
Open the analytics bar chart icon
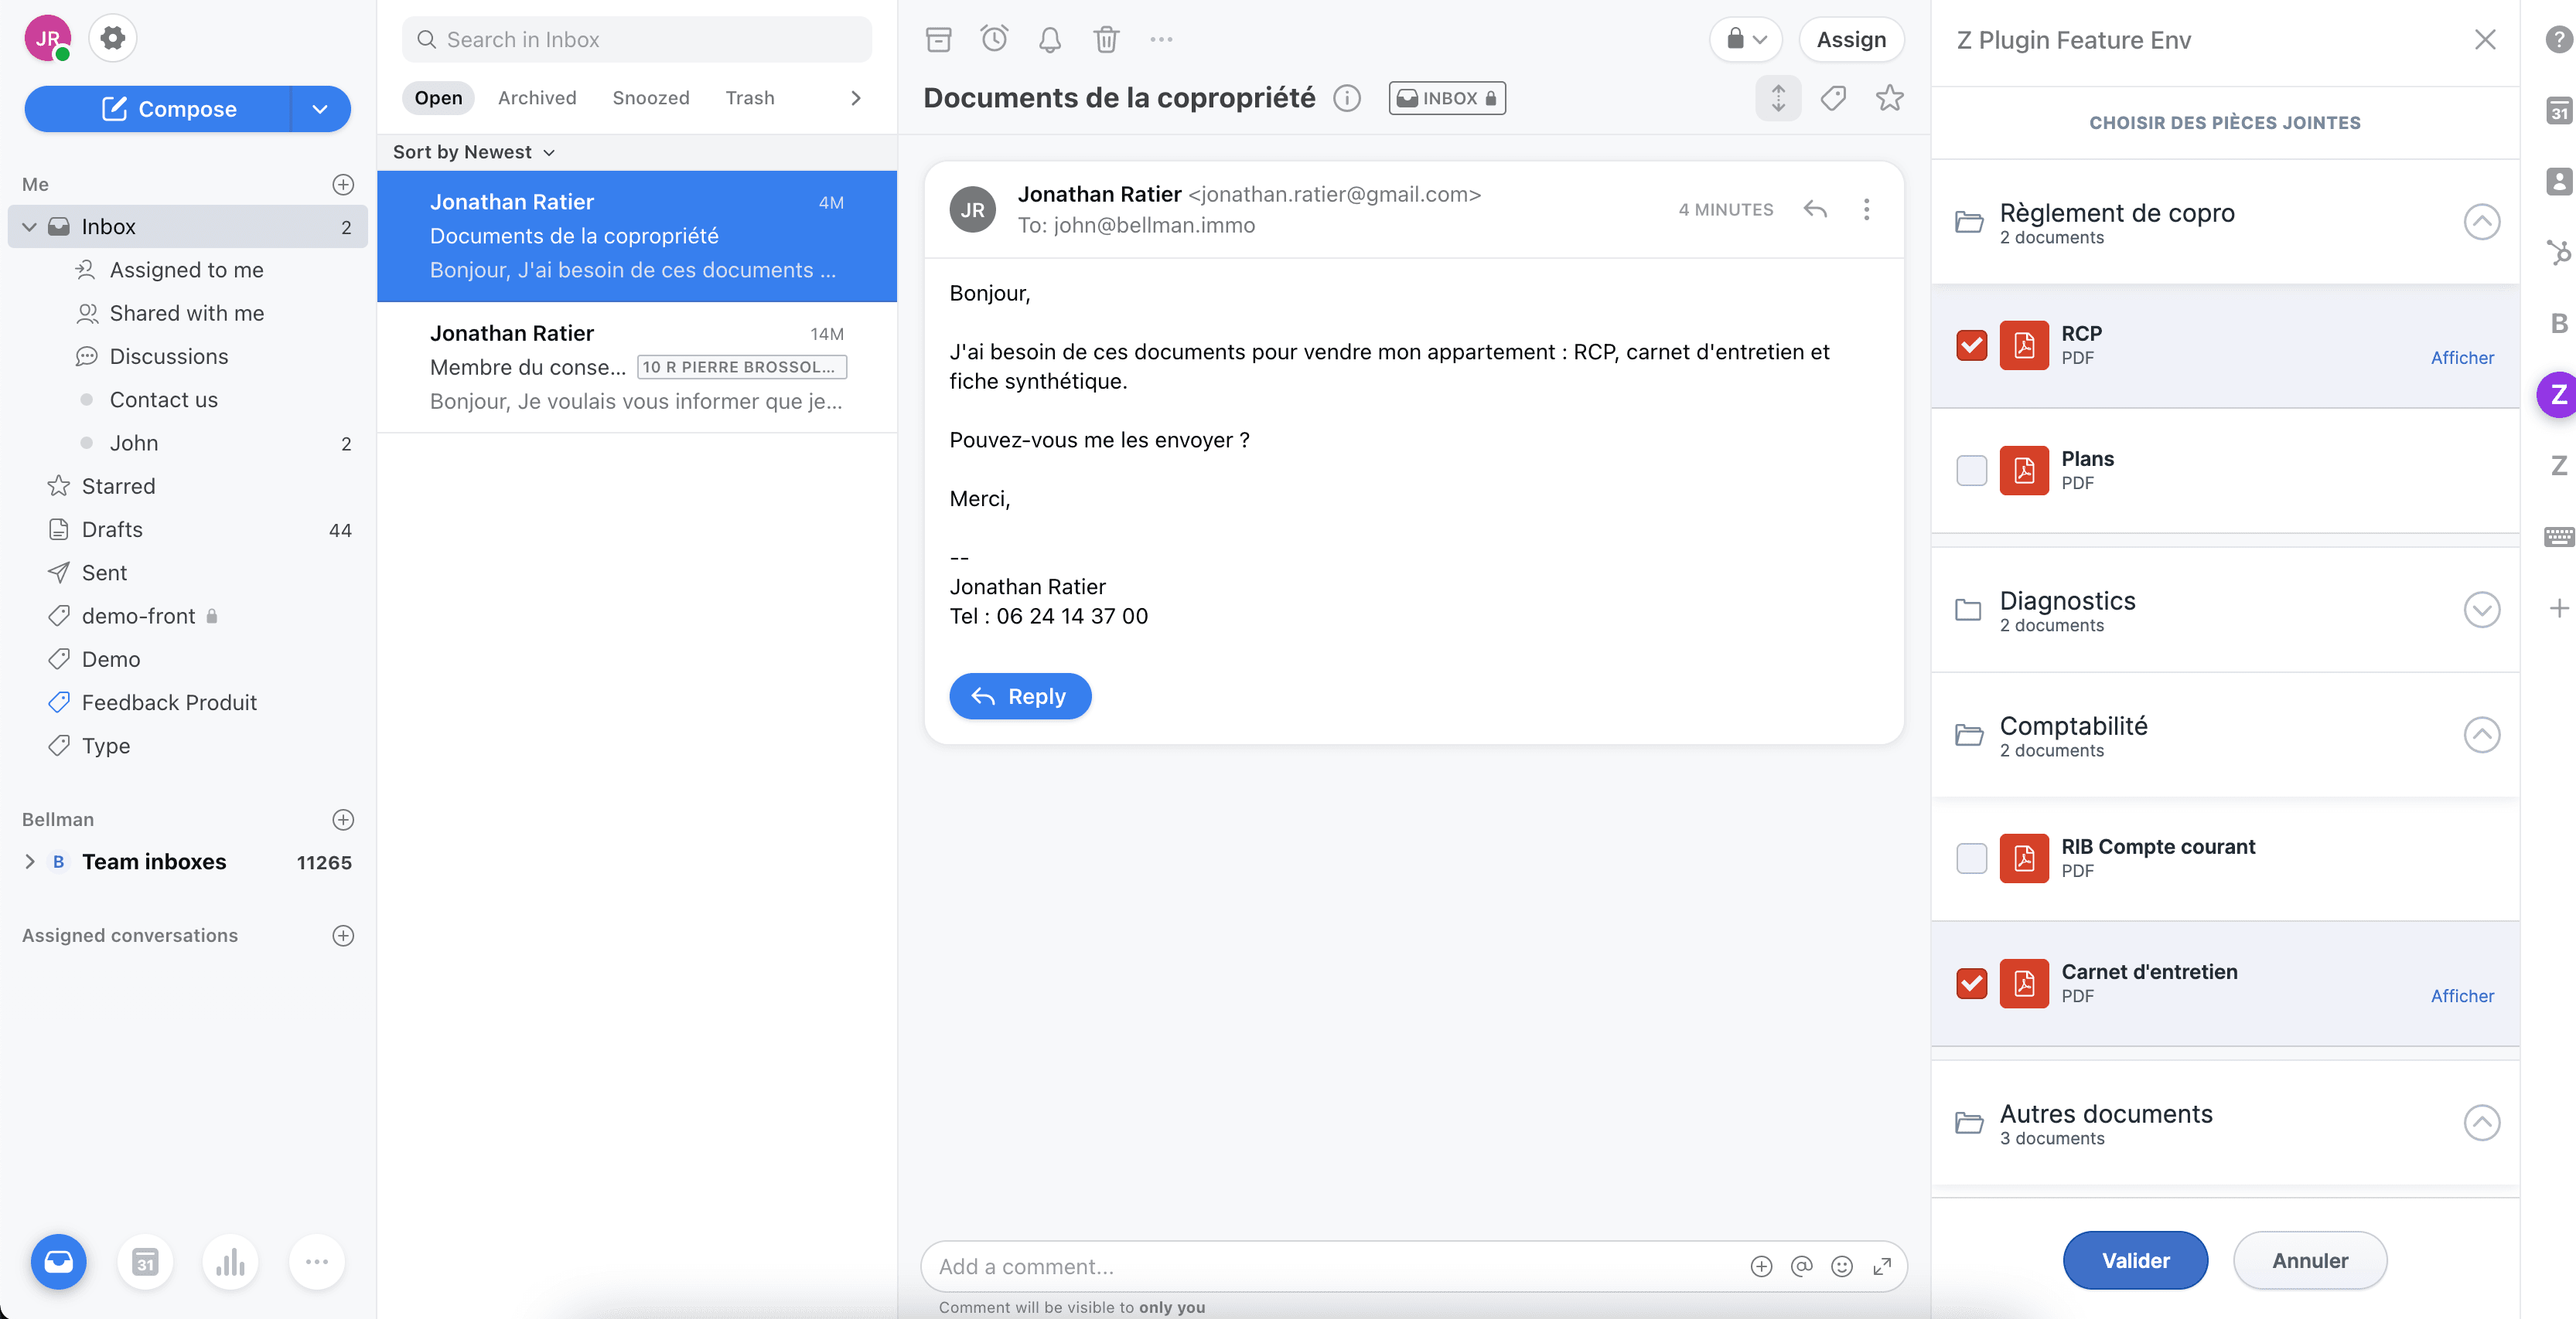click(231, 1261)
